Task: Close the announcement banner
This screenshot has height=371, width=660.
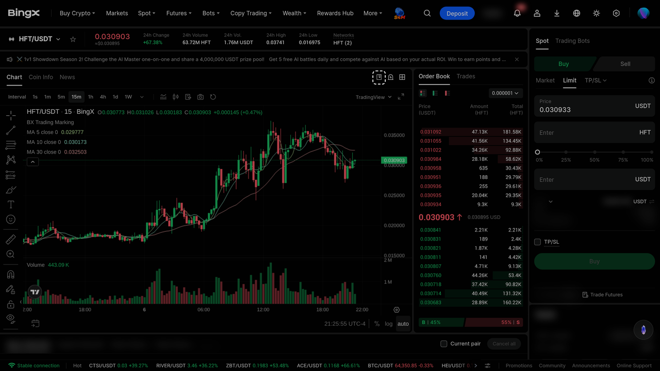Action: point(517,60)
